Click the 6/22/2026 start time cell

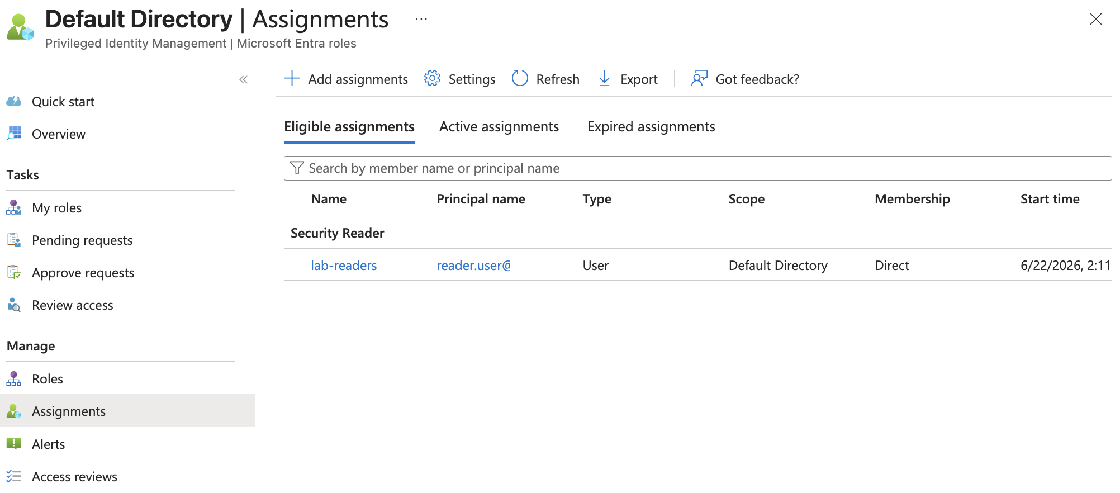click(1065, 266)
